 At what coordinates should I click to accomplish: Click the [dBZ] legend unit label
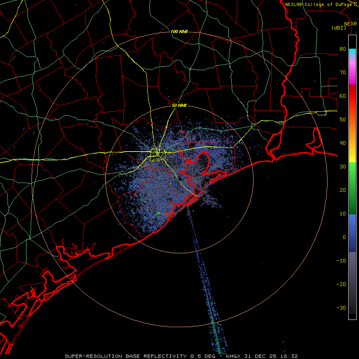pyautogui.click(x=339, y=28)
